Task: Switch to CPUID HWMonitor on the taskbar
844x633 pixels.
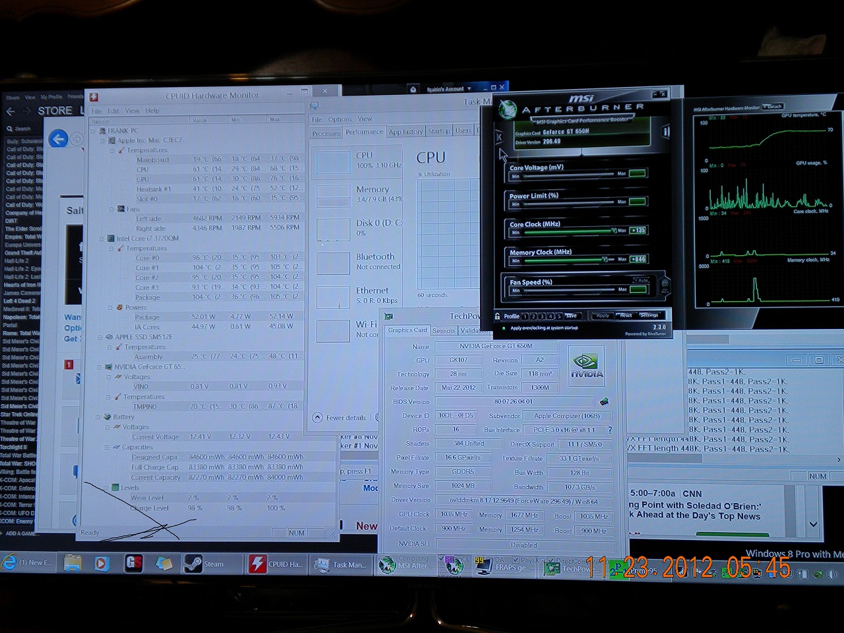Action: pyautogui.click(x=276, y=564)
